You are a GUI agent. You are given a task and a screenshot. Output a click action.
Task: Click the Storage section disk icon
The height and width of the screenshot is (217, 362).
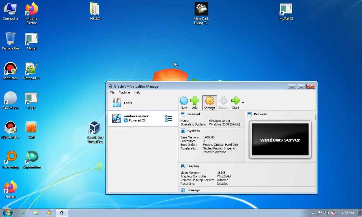click(183, 190)
